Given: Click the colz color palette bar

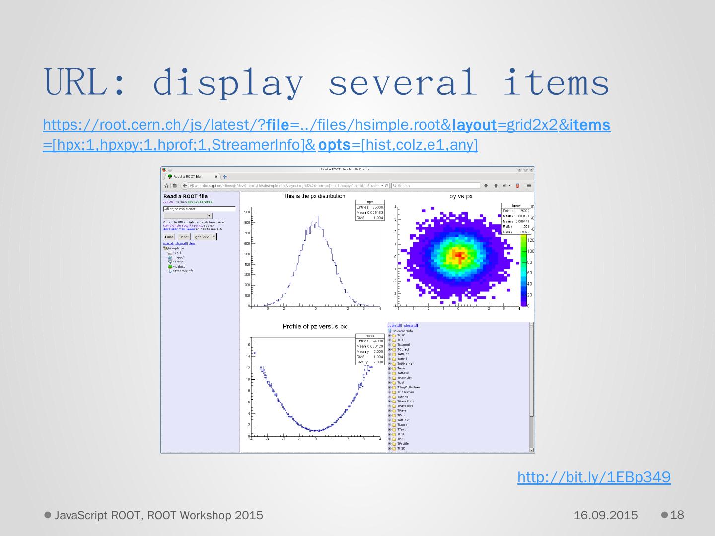Looking at the screenshot, I should (523, 270).
